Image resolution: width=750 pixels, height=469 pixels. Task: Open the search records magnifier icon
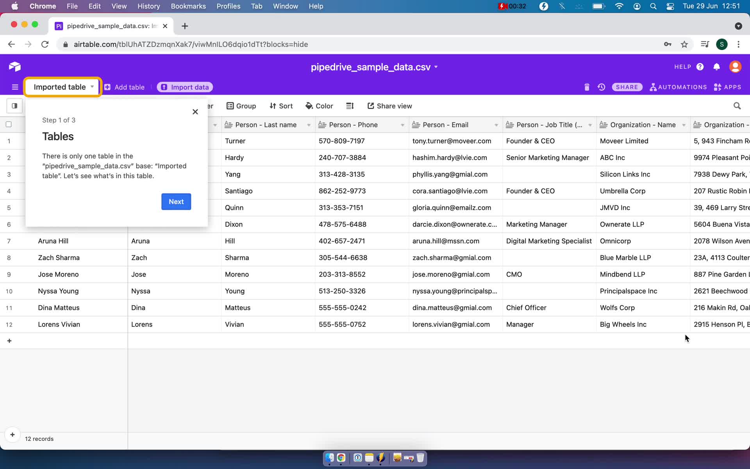pos(737,106)
